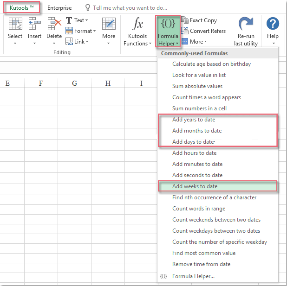Expand the Select dropdown arrow
Screen dimensions: 287x286
click(x=15, y=44)
